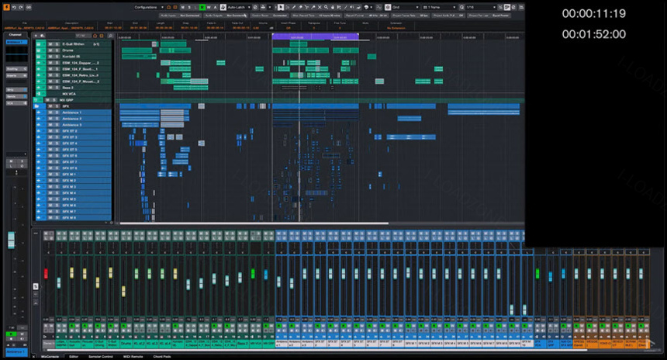667x360 pixels.
Task: Open the Grid snap type dropdown
Action: pyautogui.click(x=406, y=7)
